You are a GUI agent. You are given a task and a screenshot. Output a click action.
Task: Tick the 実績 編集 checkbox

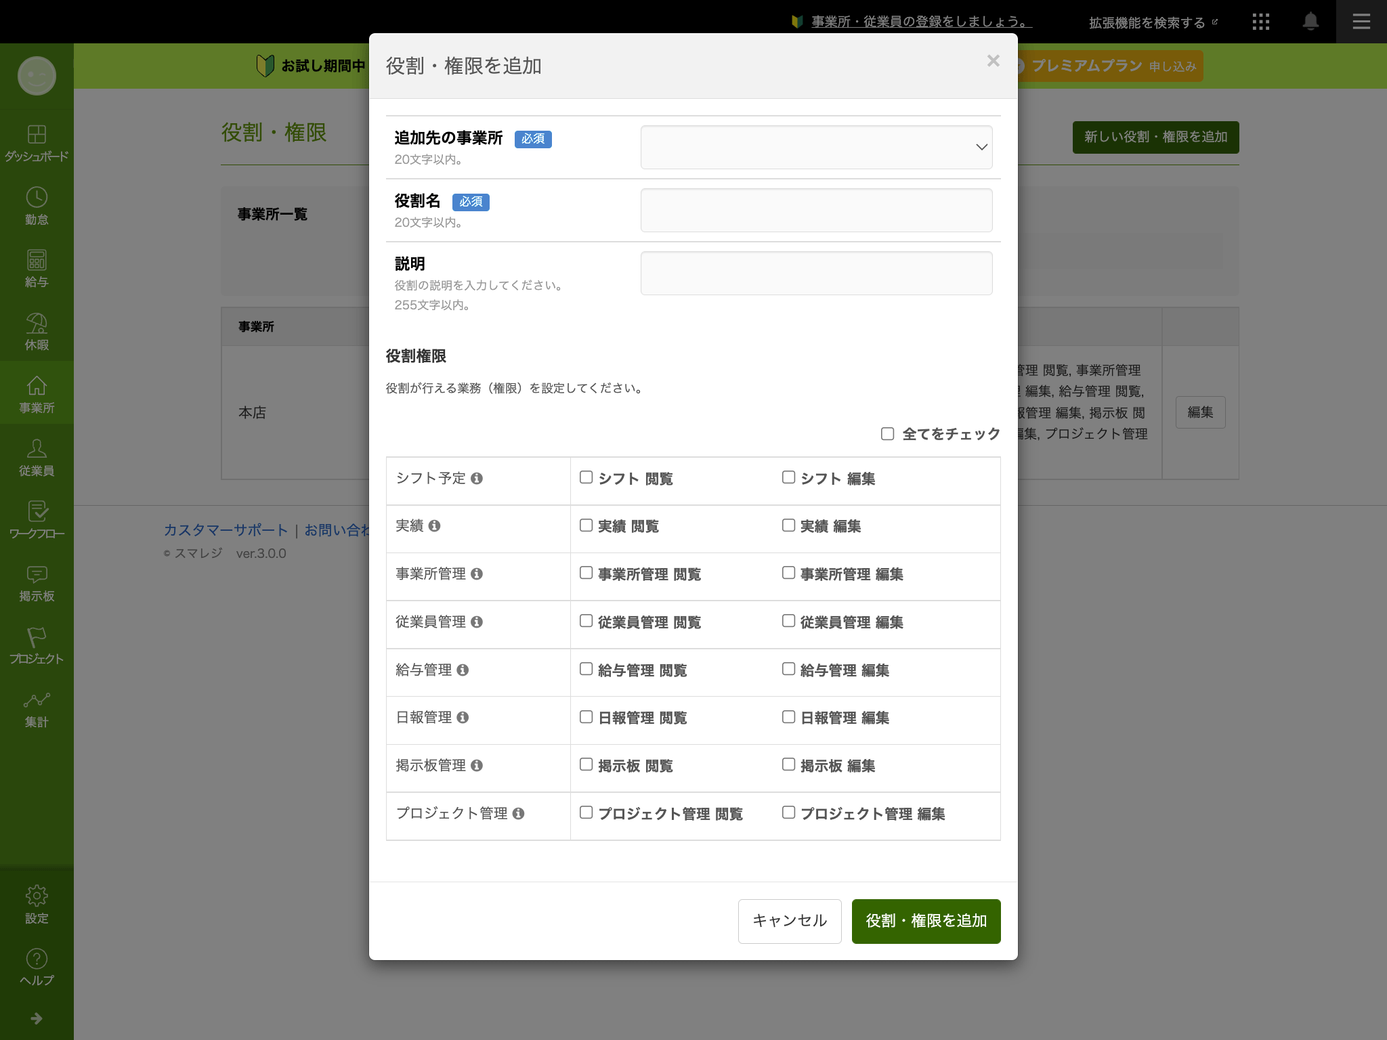click(x=789, y=525)
